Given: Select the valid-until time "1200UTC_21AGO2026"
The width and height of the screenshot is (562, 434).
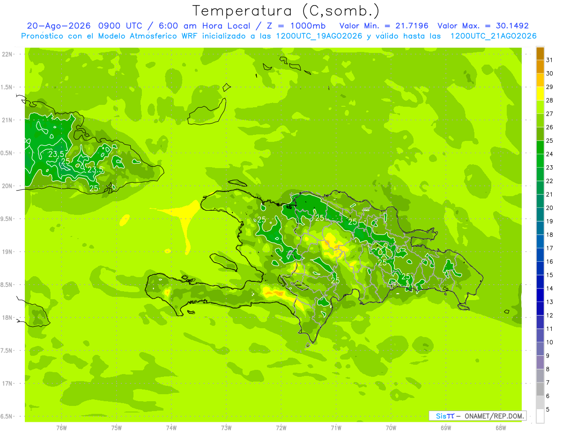Looking at the screenshot, I should pos(493,36).
